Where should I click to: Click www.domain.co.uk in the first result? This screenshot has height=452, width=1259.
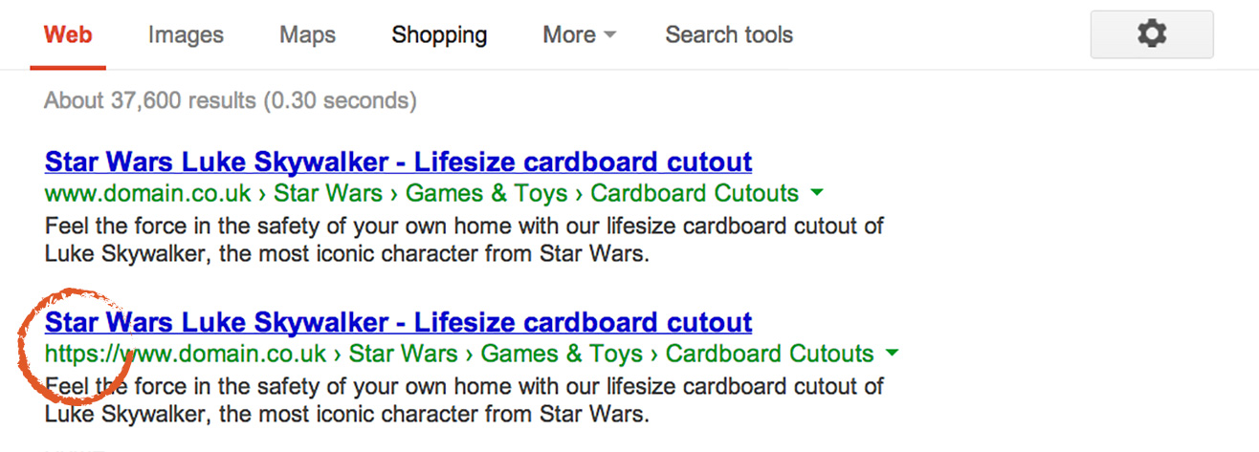[x=149, y=193]
